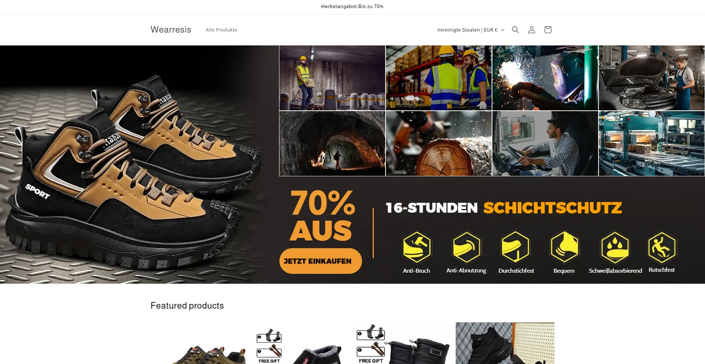Click the Durchstichfest feature icon

point(516,247)
